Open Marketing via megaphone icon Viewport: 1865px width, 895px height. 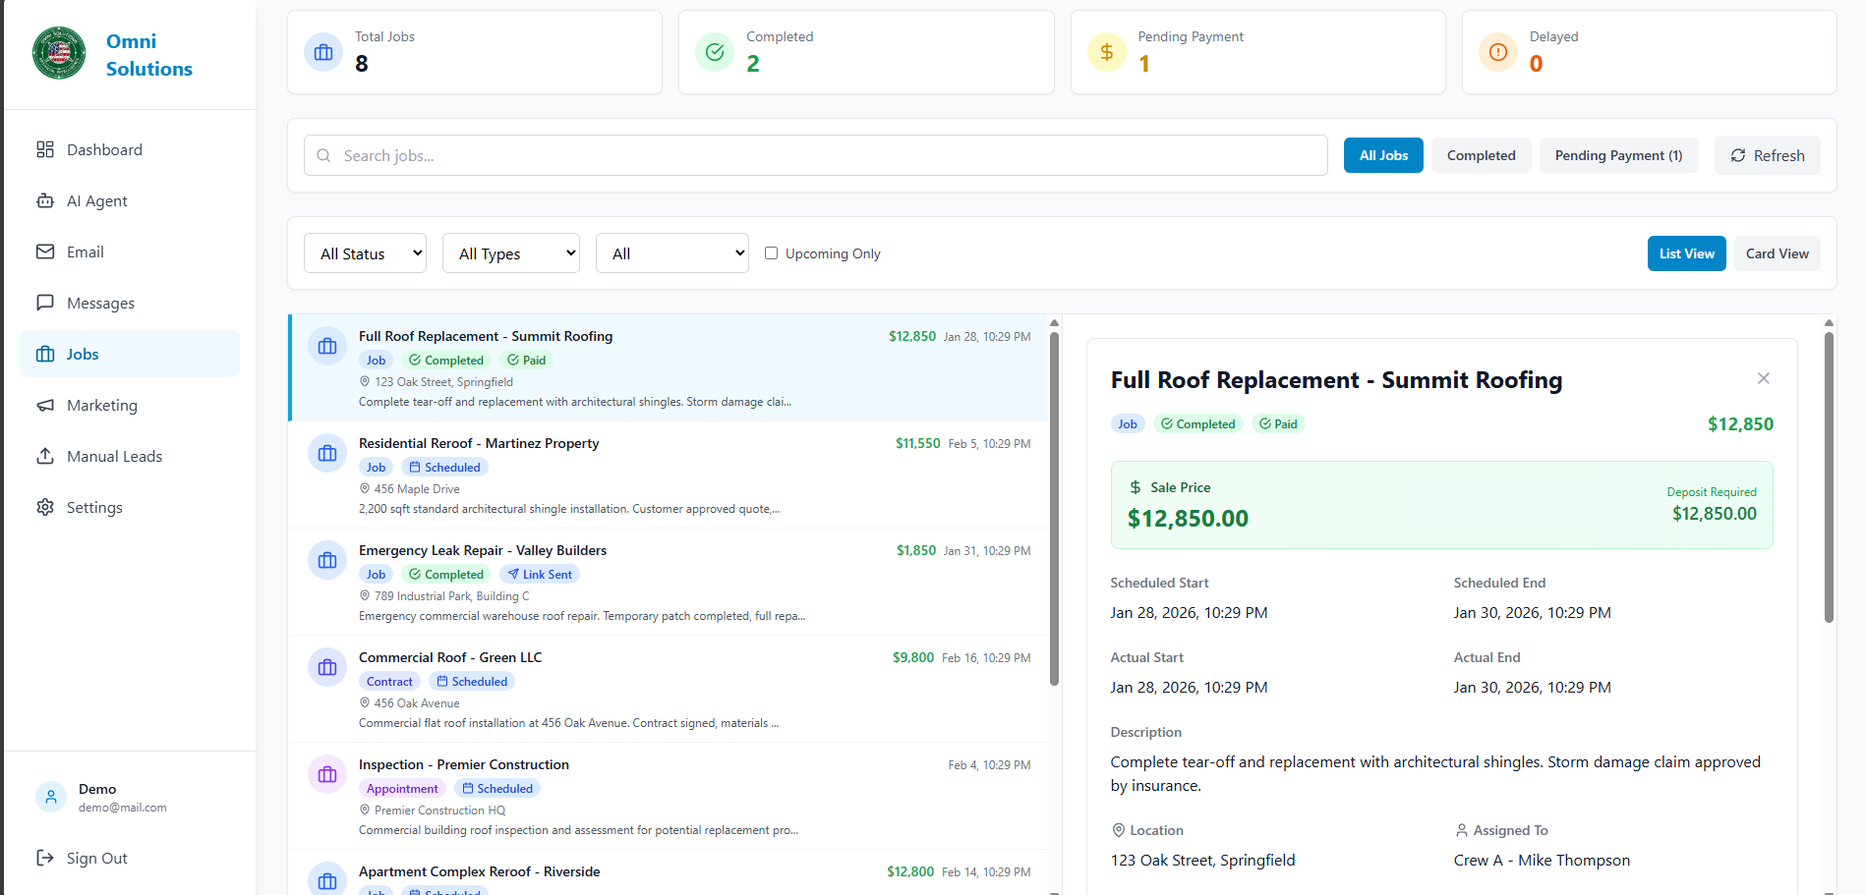[x=45, y=405]
